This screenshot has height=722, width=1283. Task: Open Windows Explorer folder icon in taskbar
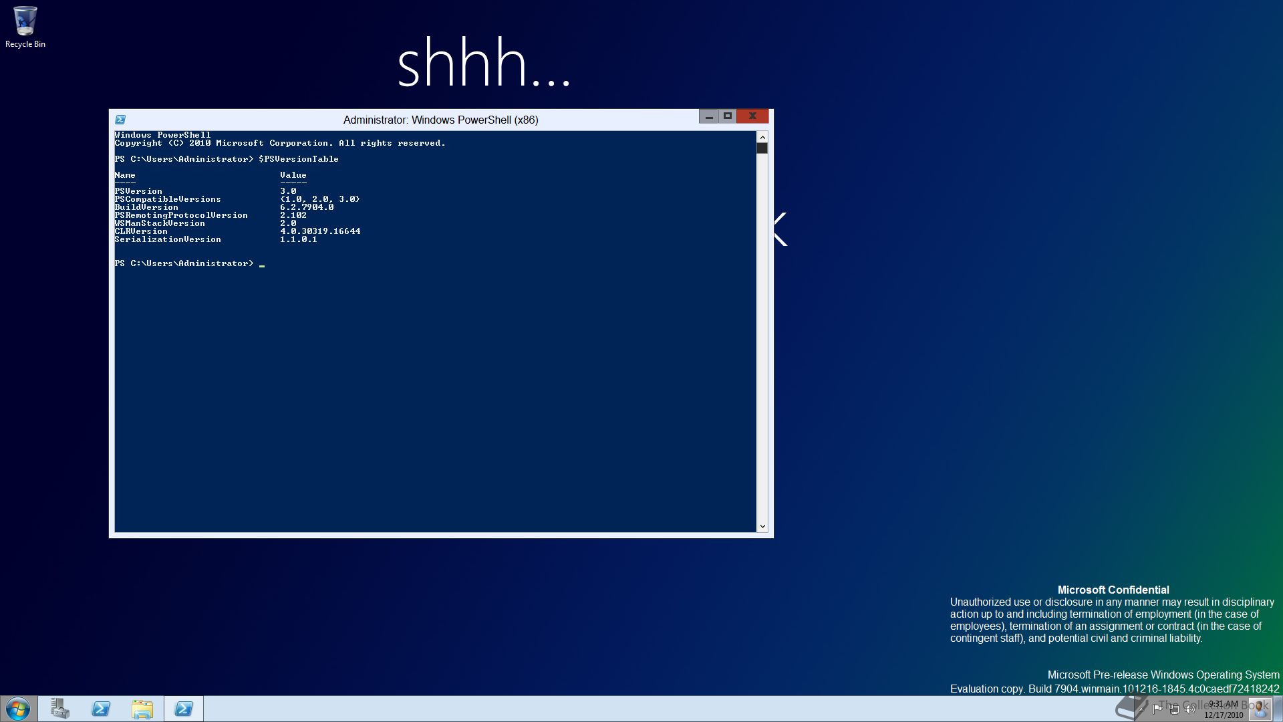point(142,709)
